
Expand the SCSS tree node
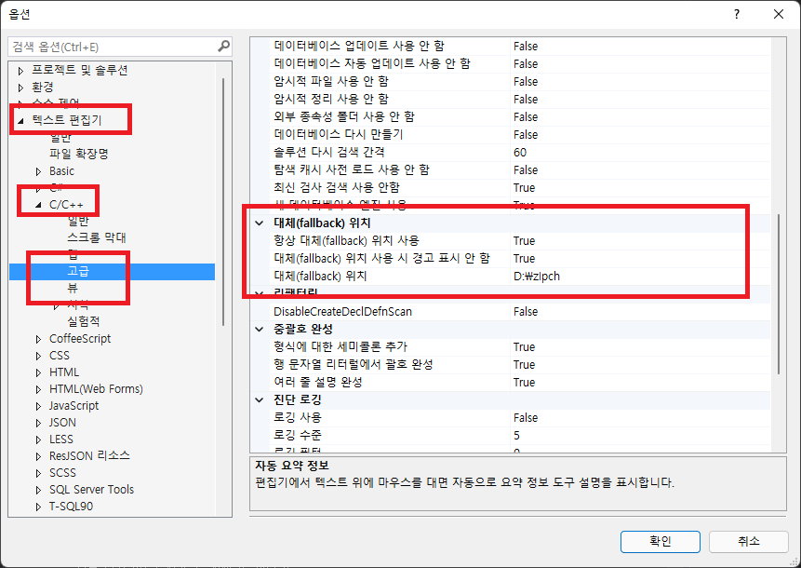click(38, 473)
